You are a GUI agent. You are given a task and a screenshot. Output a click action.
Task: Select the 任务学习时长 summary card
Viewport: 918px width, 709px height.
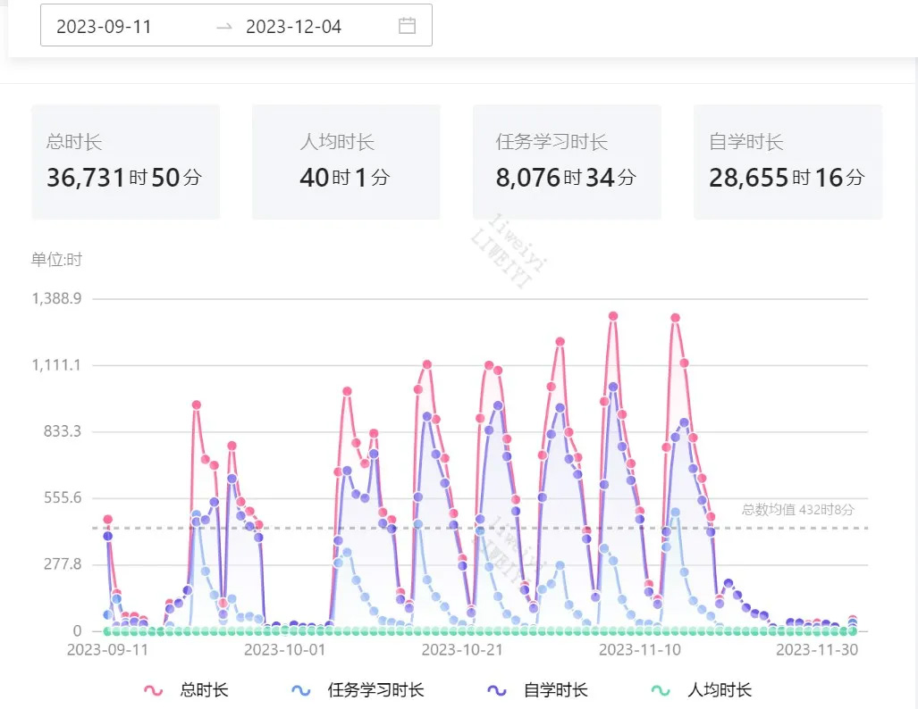567,162
